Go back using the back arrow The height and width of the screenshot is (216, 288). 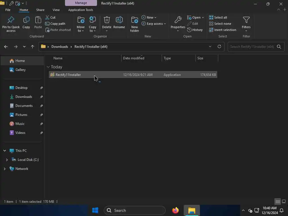[x=6, y=47]
